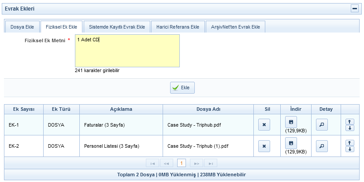Select the Fiziksel Ek Ekle tab
The image size is (364, 182).
click(61, 27)
